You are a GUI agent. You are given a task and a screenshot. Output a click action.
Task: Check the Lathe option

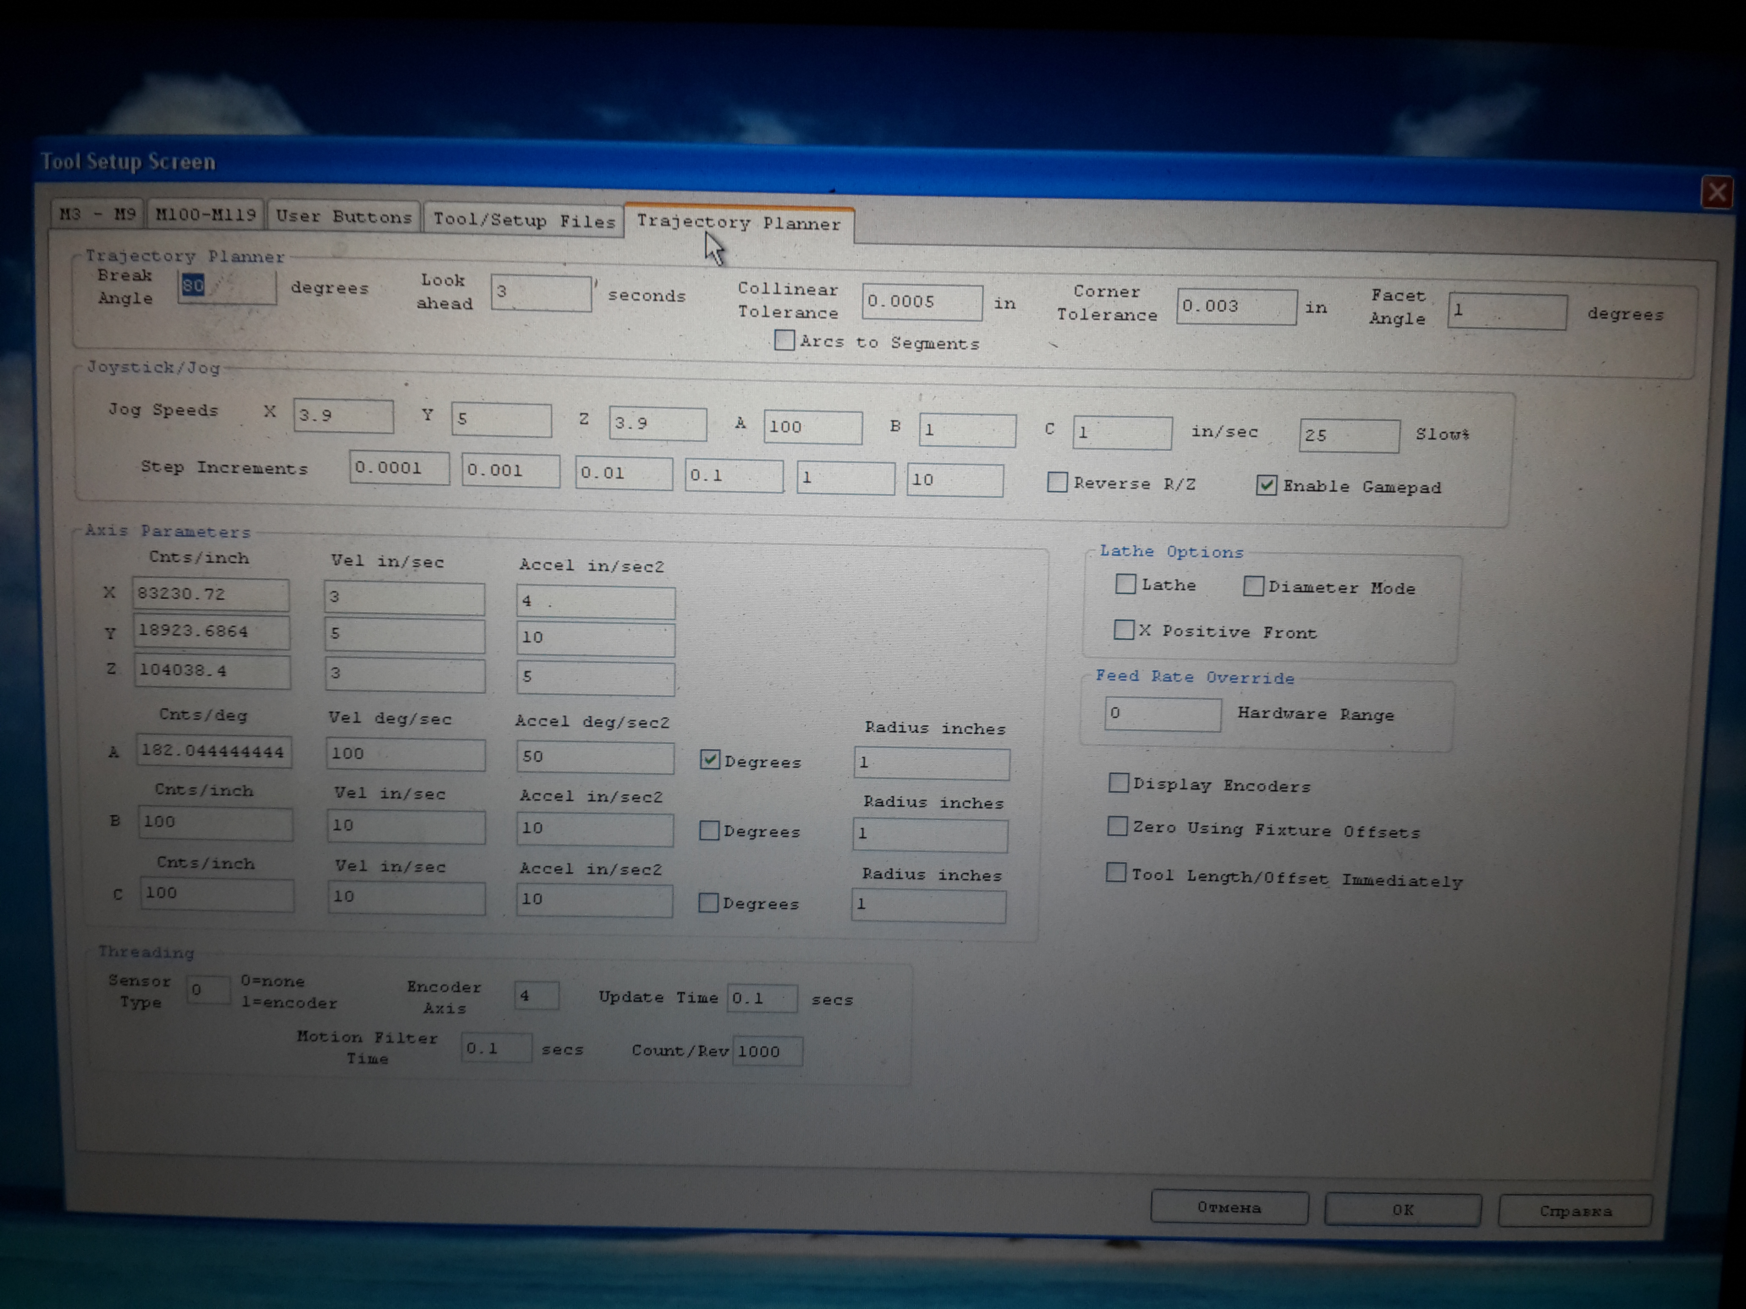tap(1125, 584)
